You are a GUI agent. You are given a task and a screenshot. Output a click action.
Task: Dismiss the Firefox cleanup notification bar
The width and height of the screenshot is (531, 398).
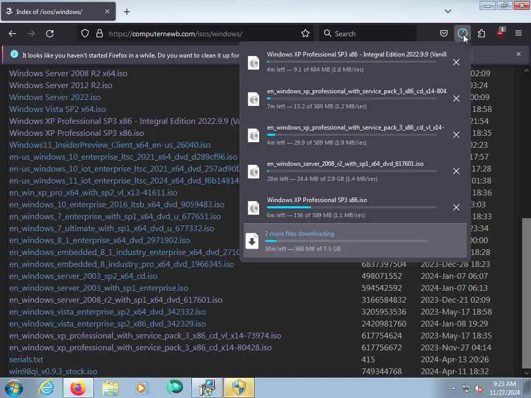tap(519, 54)
